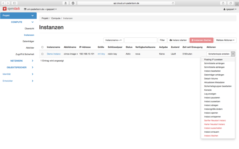Open Übersicht in the sidebar
The height and width of the screenshot is (149, 239).
tap(29, 29)
